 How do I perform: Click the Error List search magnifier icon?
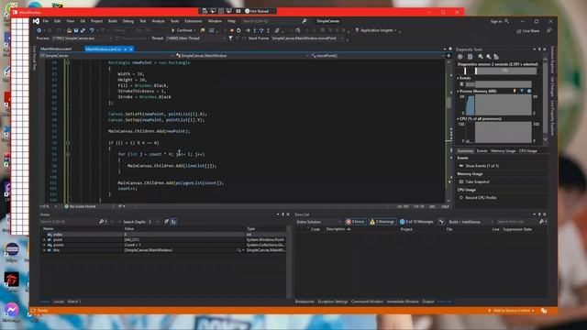[x=541, y=222]
